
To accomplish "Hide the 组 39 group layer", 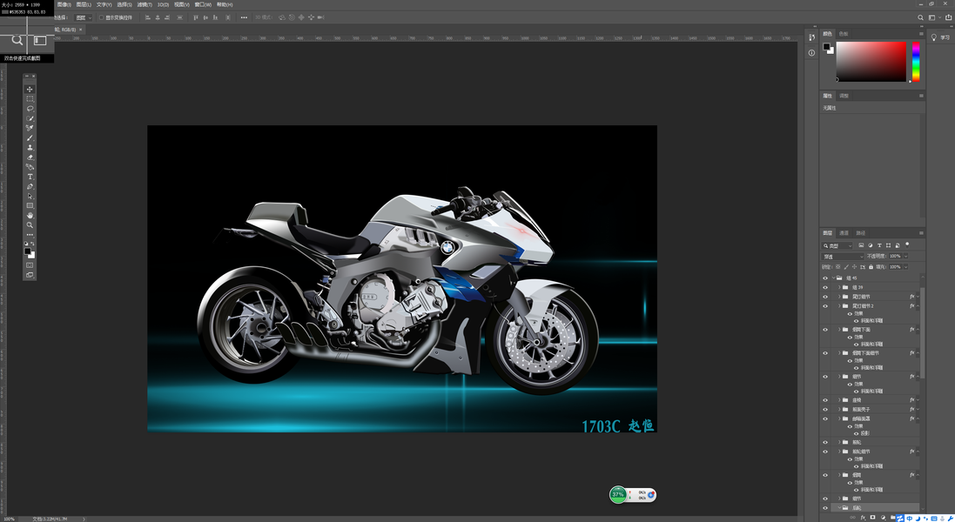I will 825,287.
